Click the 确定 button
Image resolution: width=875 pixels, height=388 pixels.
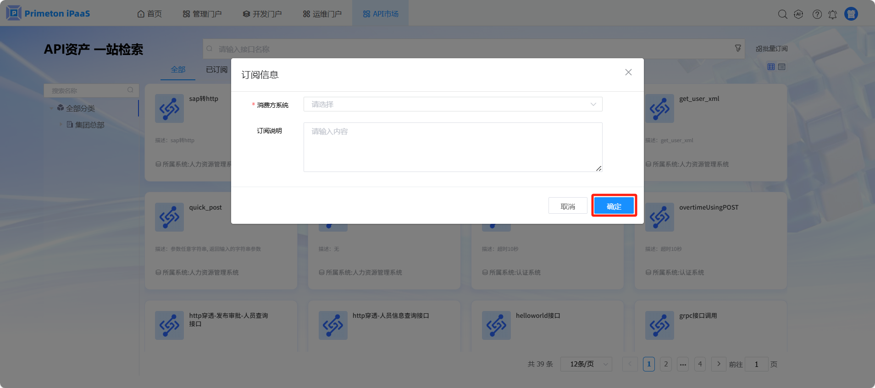614,206
